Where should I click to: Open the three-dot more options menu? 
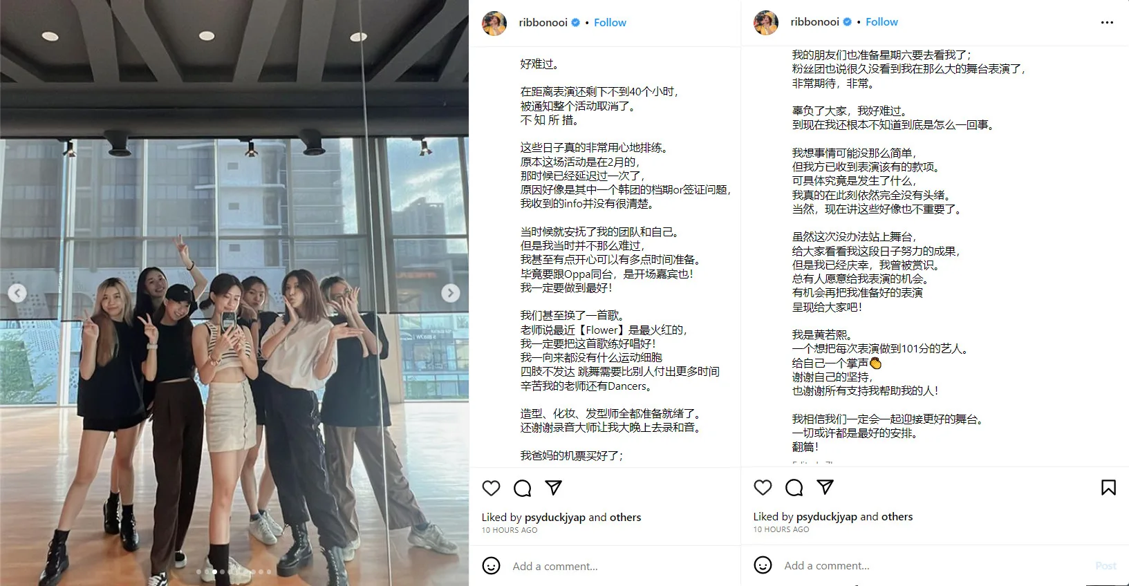[x=1107, y=23]
